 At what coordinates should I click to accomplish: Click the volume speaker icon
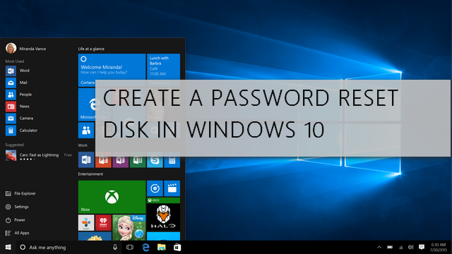tap(411, 248)
